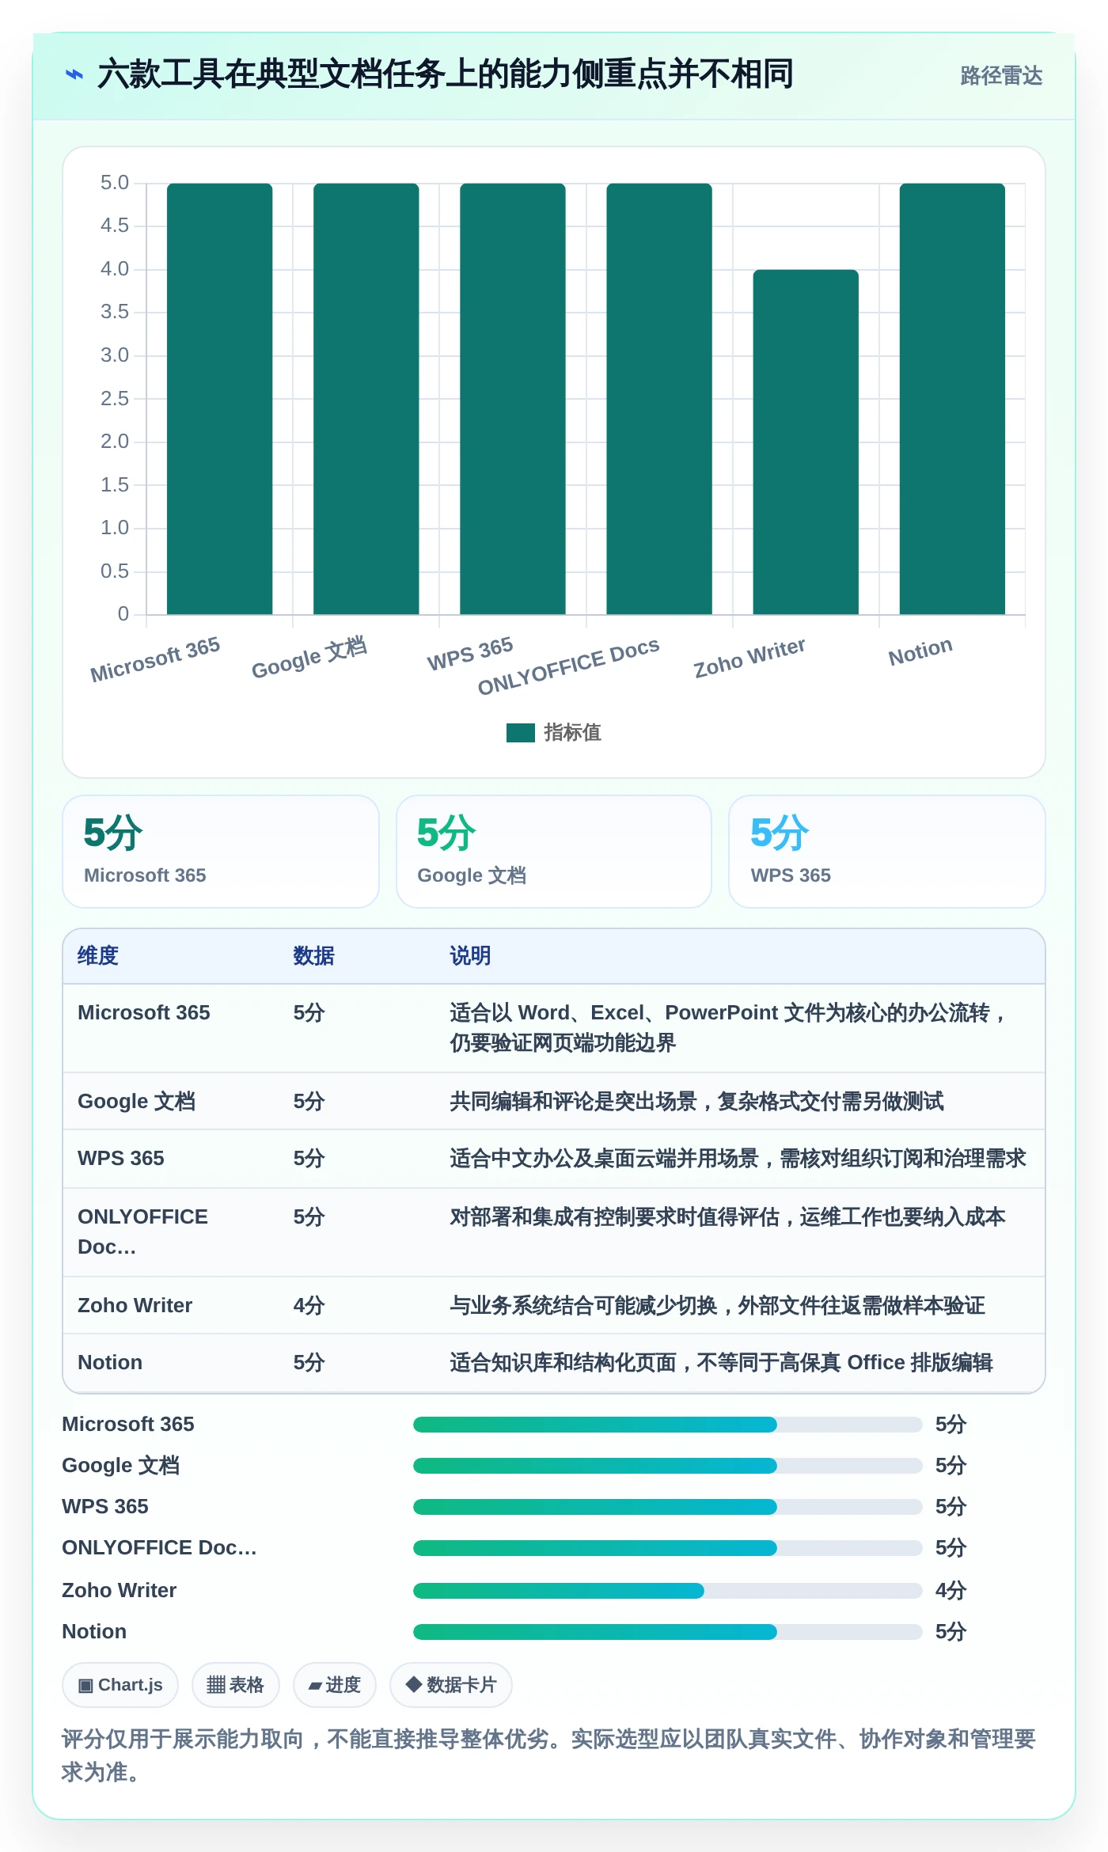The image size is (1108, 1852).
Task: Select the Microsoft 365 bar in the chart
Action: pos(220,399)
